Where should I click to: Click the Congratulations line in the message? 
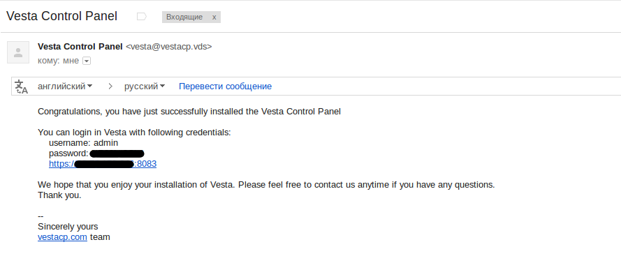point(189,112)
